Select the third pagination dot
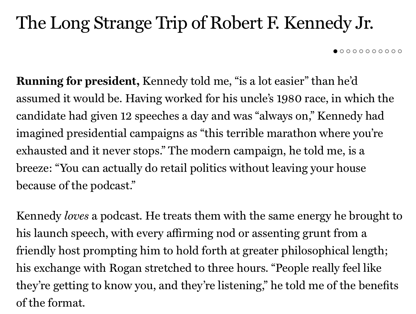This screenshot has height=314, width=416. 348,51
